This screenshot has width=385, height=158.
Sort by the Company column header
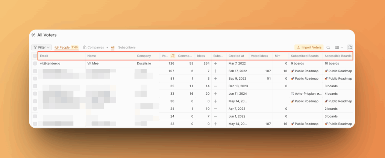pyautogui.click(x=147, y=56)
